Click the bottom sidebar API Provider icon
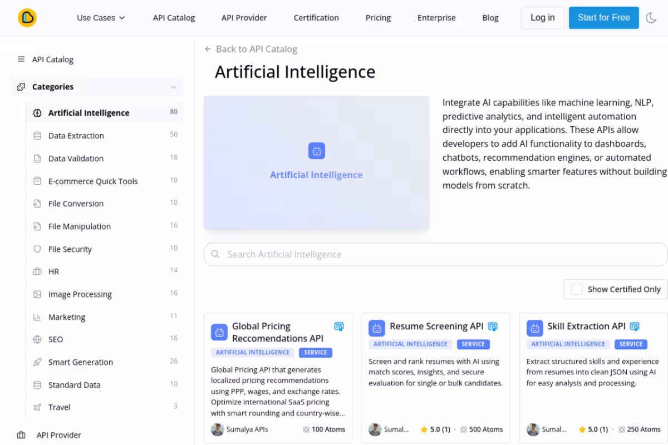This screenshot has height=445, width=668. pos(21,435)
